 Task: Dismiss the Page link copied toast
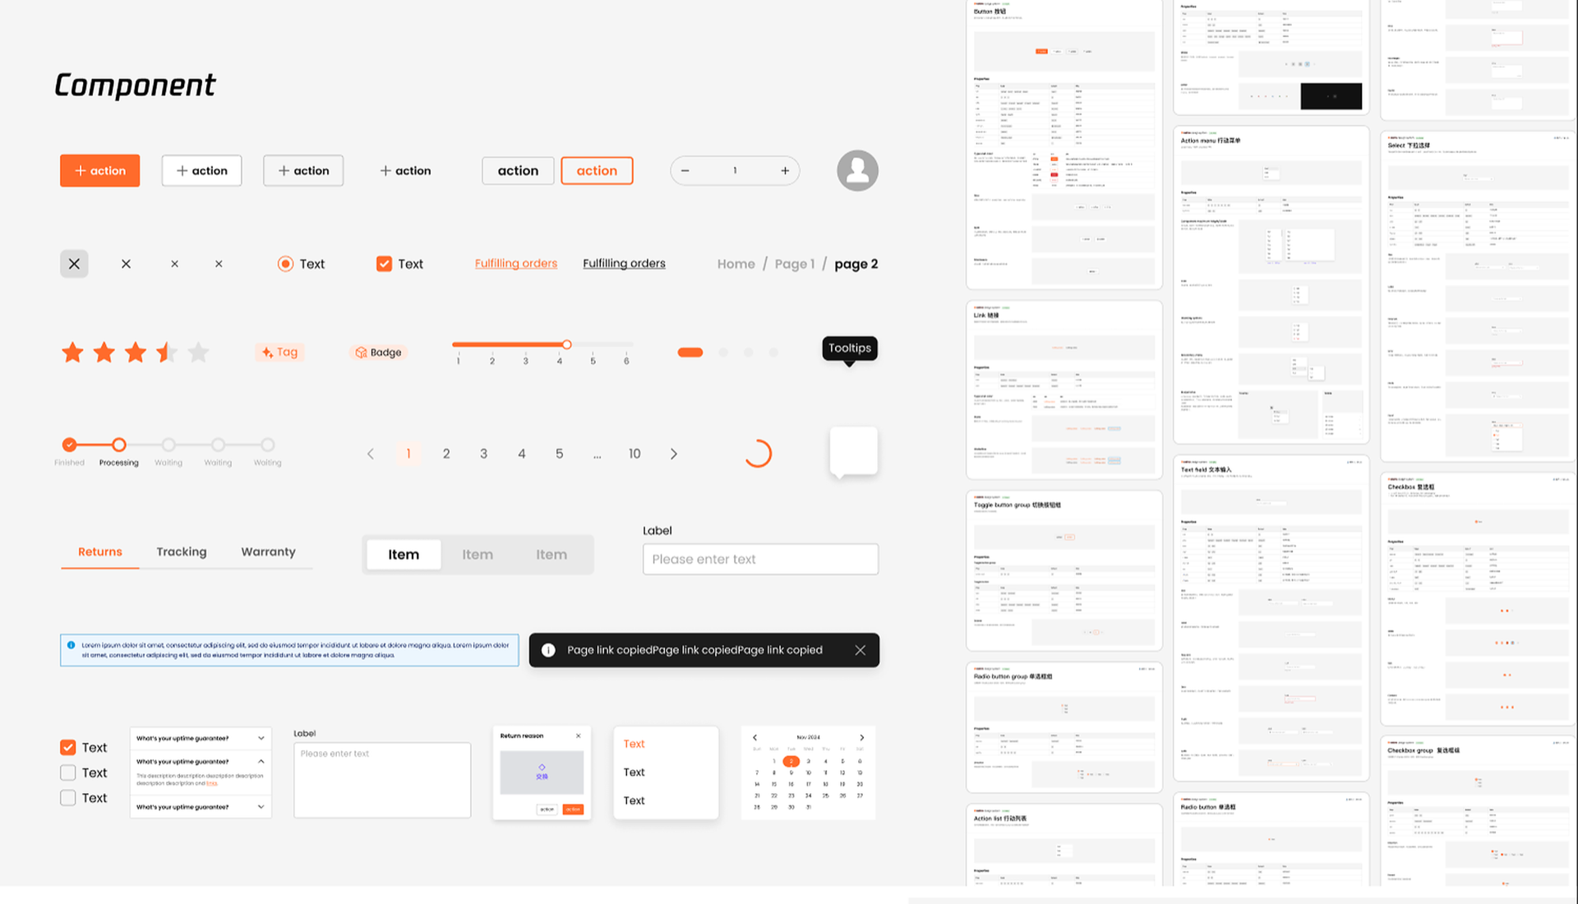click(860, 650)
